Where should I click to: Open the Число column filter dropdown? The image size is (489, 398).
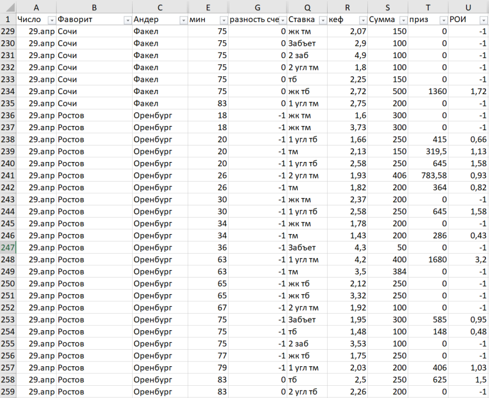tap(51, 20)
